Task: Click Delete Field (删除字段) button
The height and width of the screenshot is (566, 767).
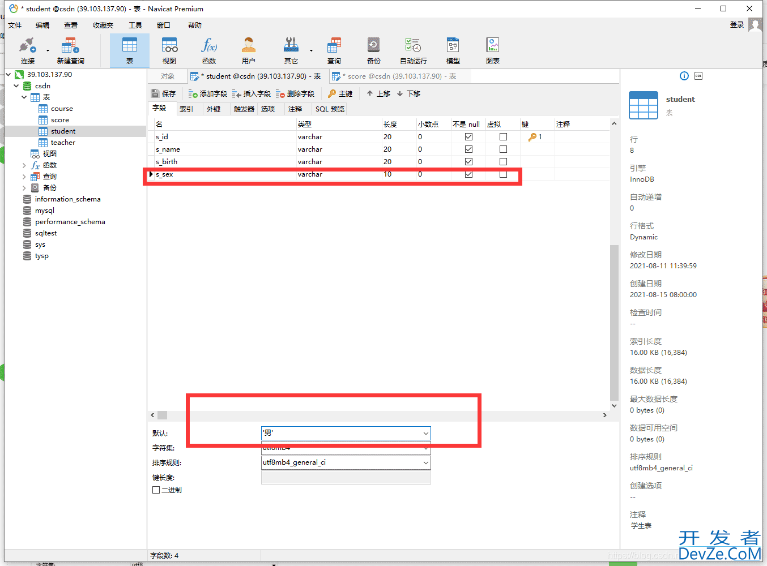Action: [x=295, y=93]
